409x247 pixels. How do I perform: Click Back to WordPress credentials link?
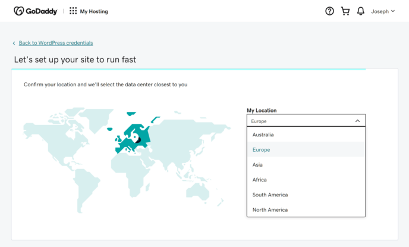point(56,43)
